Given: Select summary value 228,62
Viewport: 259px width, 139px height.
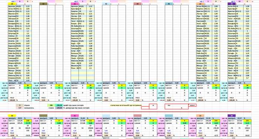Looking at the screenshot, I should [x=247, y=128].
